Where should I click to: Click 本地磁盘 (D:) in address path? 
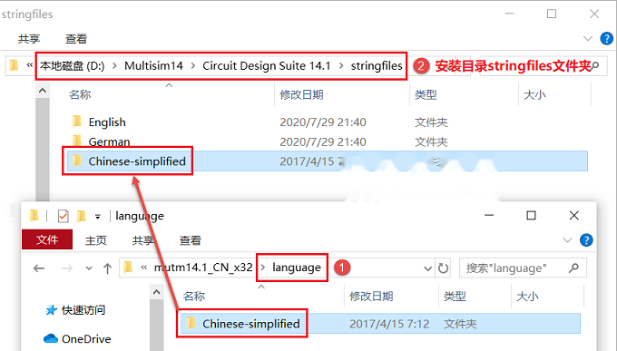pyautogui.click(x=72, y=65)
